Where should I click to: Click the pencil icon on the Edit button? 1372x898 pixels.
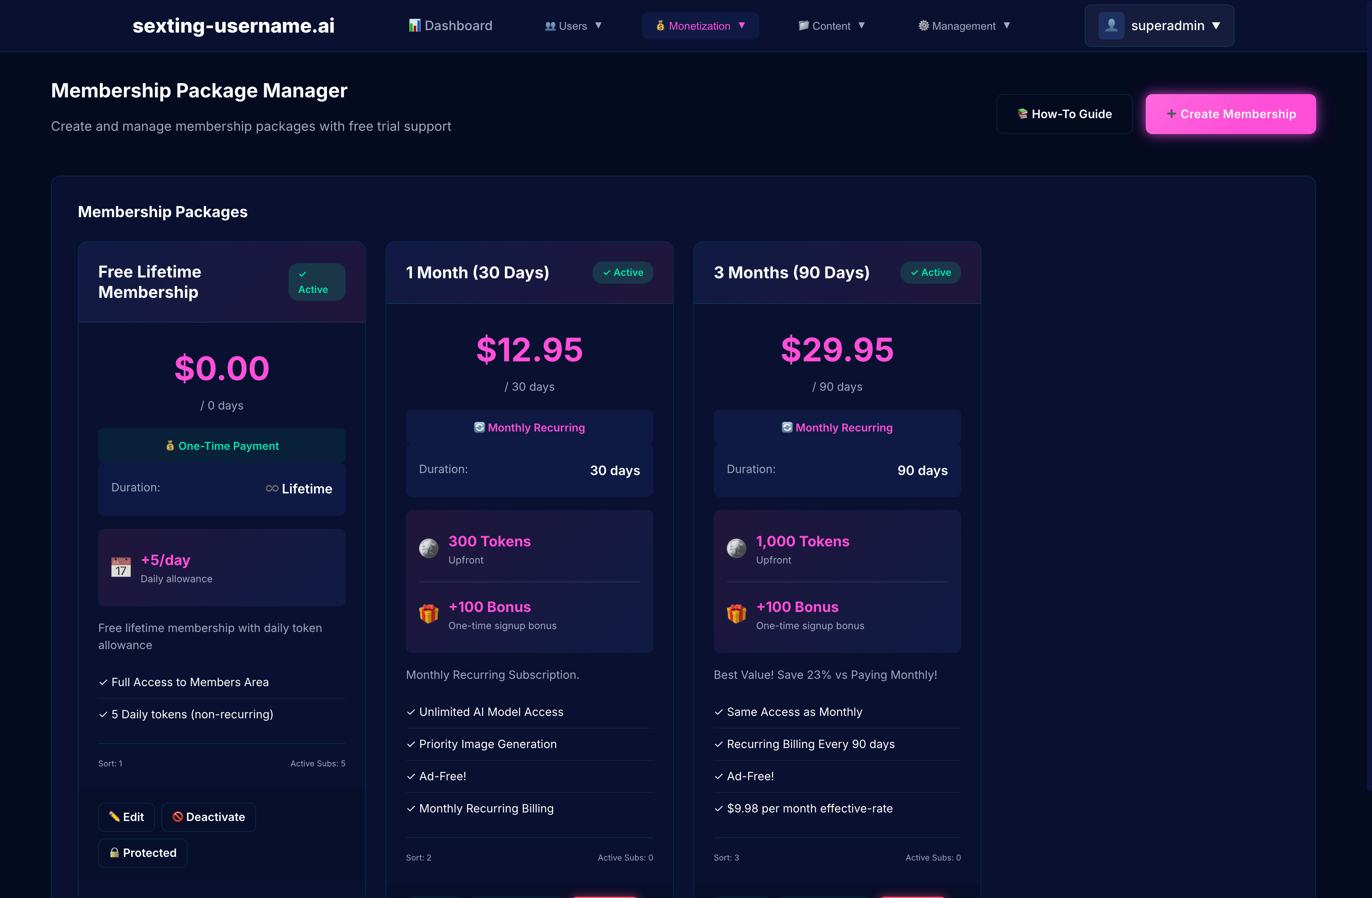pyautogui.click(x=114, y=816)
